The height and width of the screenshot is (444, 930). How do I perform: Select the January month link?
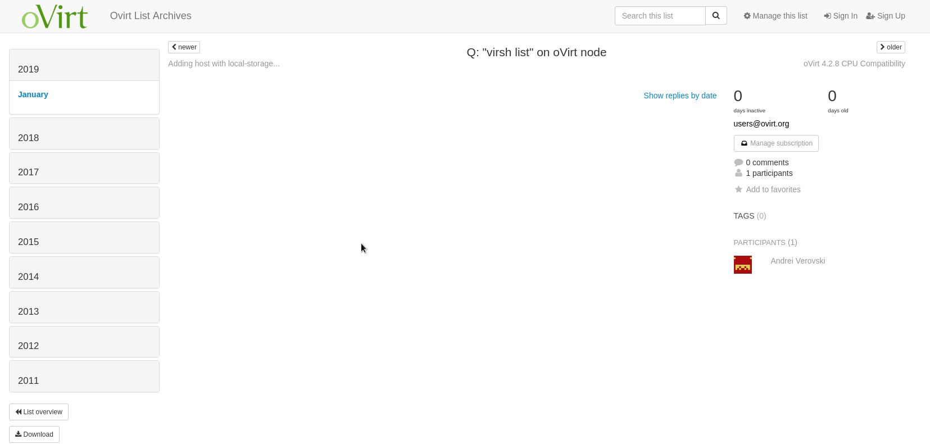tap(33, 94)
